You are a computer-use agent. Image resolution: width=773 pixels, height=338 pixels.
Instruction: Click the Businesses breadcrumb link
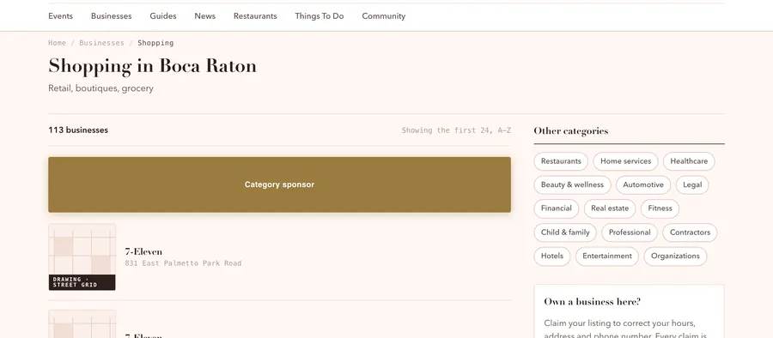coord(101,43)
